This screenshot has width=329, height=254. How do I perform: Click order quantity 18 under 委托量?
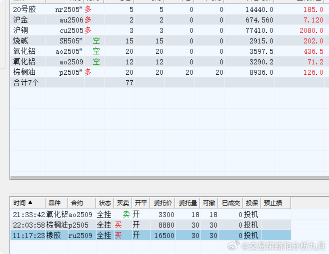point(195,215)
